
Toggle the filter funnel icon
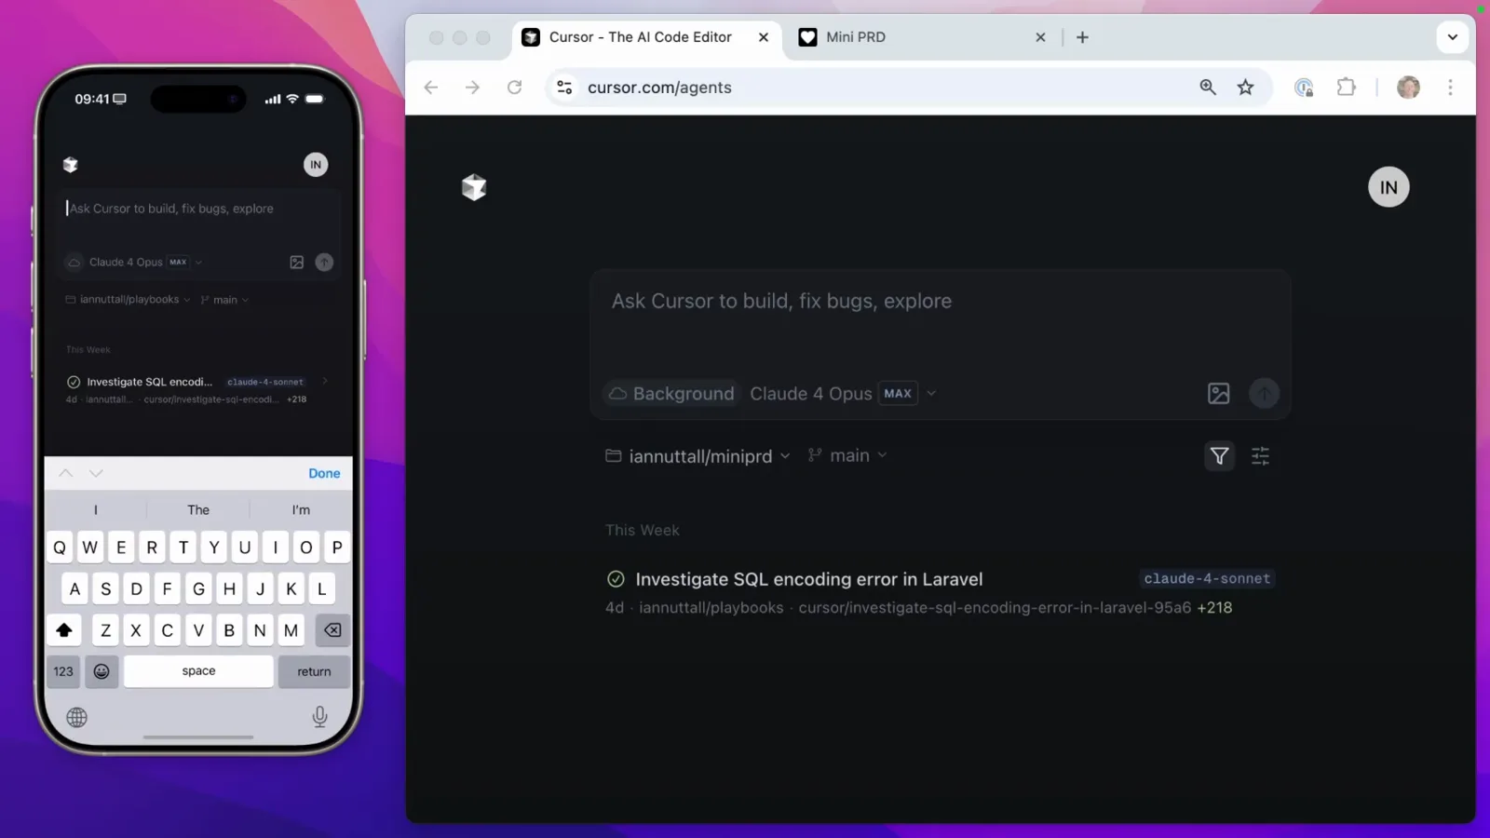(1219, 456)
